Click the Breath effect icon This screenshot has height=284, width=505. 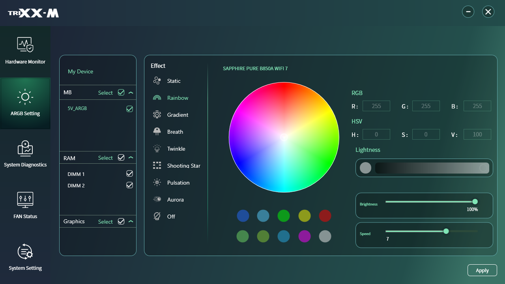coord(157,132)
